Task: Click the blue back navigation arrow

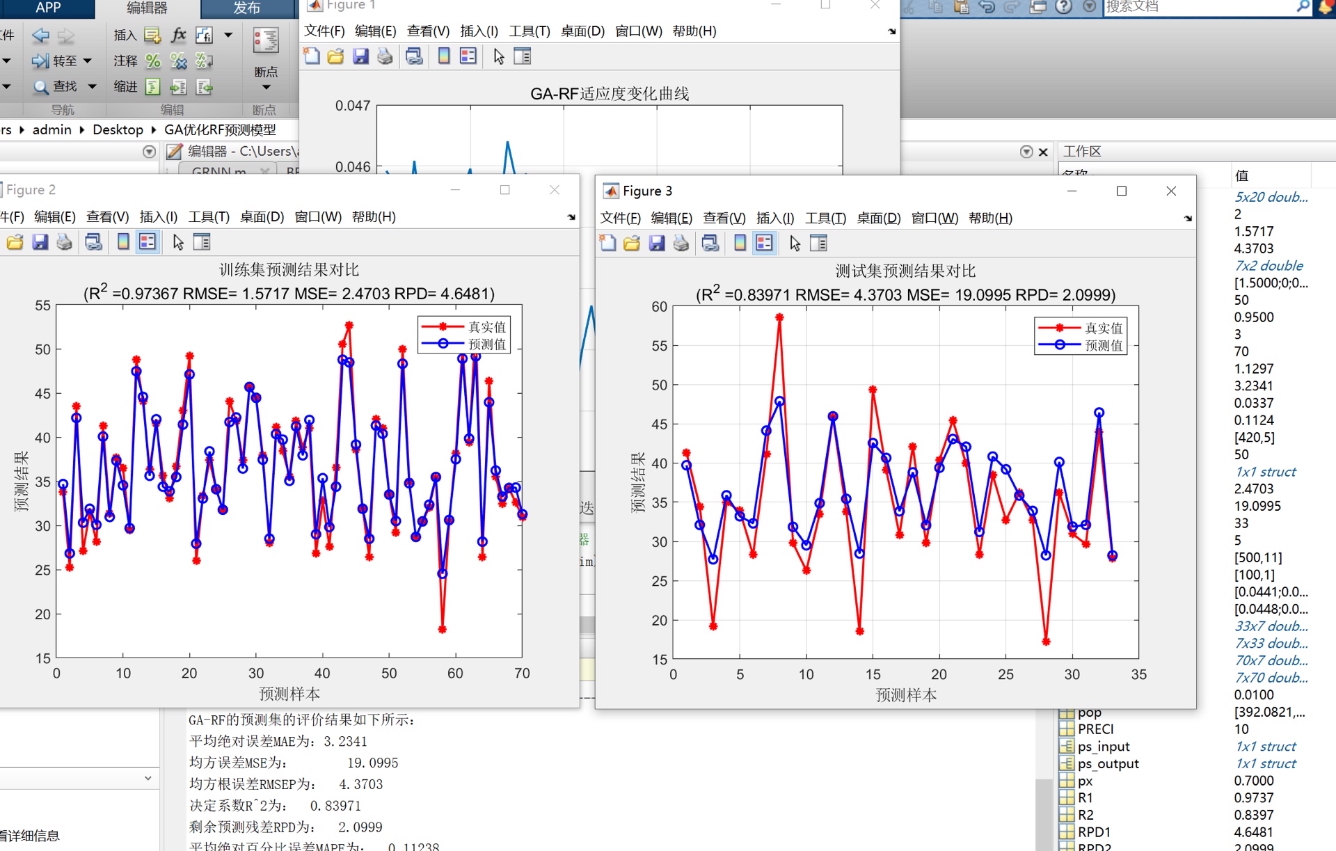Action: pos(40,35)
